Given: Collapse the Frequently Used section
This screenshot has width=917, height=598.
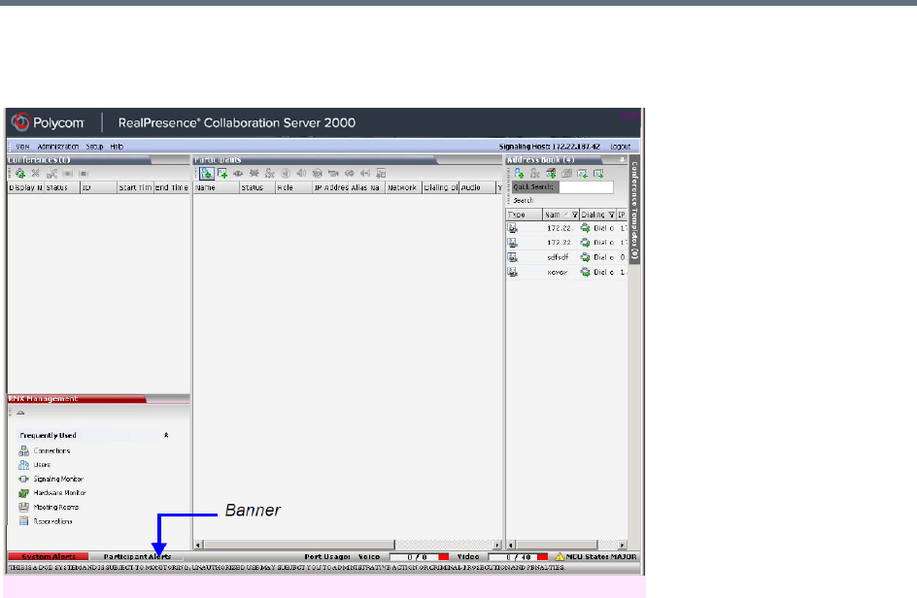Looking at the screenshot, I should [166, 435].
